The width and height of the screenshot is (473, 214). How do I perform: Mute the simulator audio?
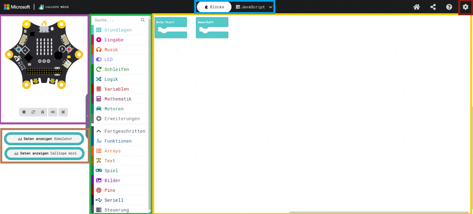pyautogui.click(x=53, y=112)
